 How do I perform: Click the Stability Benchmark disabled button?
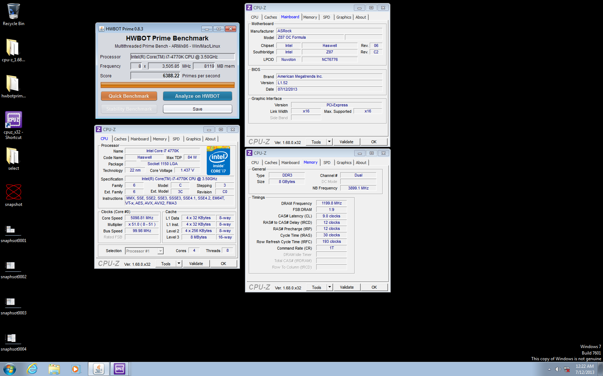pos(129,109)
